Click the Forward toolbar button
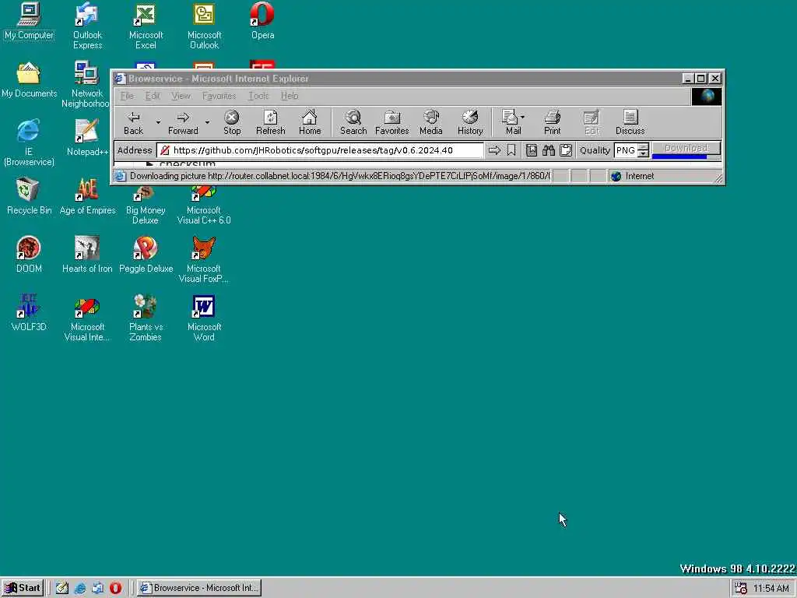Viewport: 797px width, 598px height. [183, 123]
